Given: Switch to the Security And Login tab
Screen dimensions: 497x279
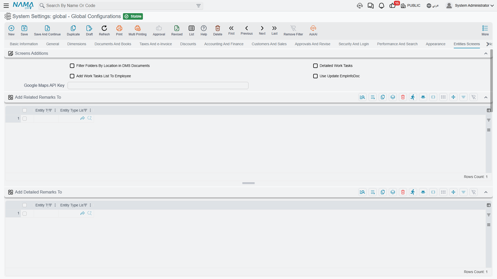Looking at the screenshot, I should click(x=354, y=44).
